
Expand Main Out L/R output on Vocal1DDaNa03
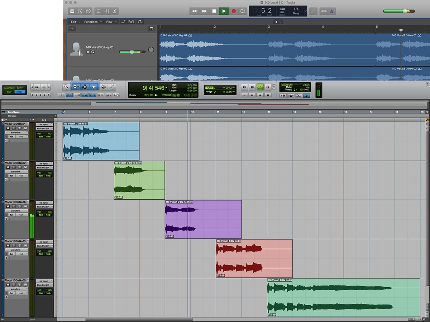click(44, 246)
